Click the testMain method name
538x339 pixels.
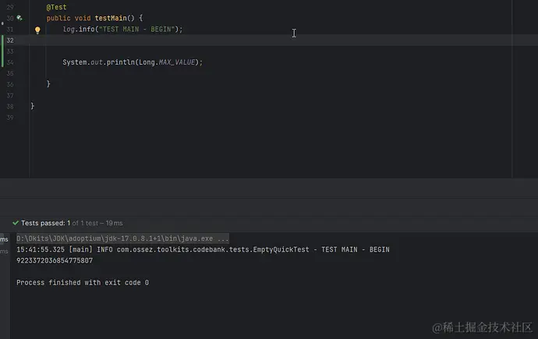111,18
